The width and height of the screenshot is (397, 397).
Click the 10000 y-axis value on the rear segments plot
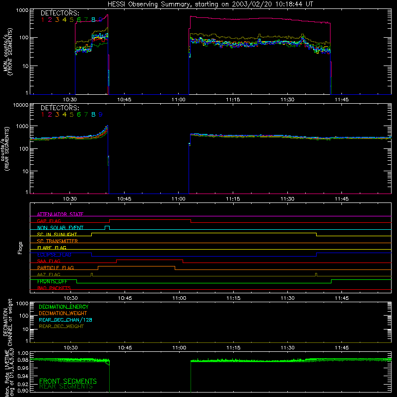point(20,105)
